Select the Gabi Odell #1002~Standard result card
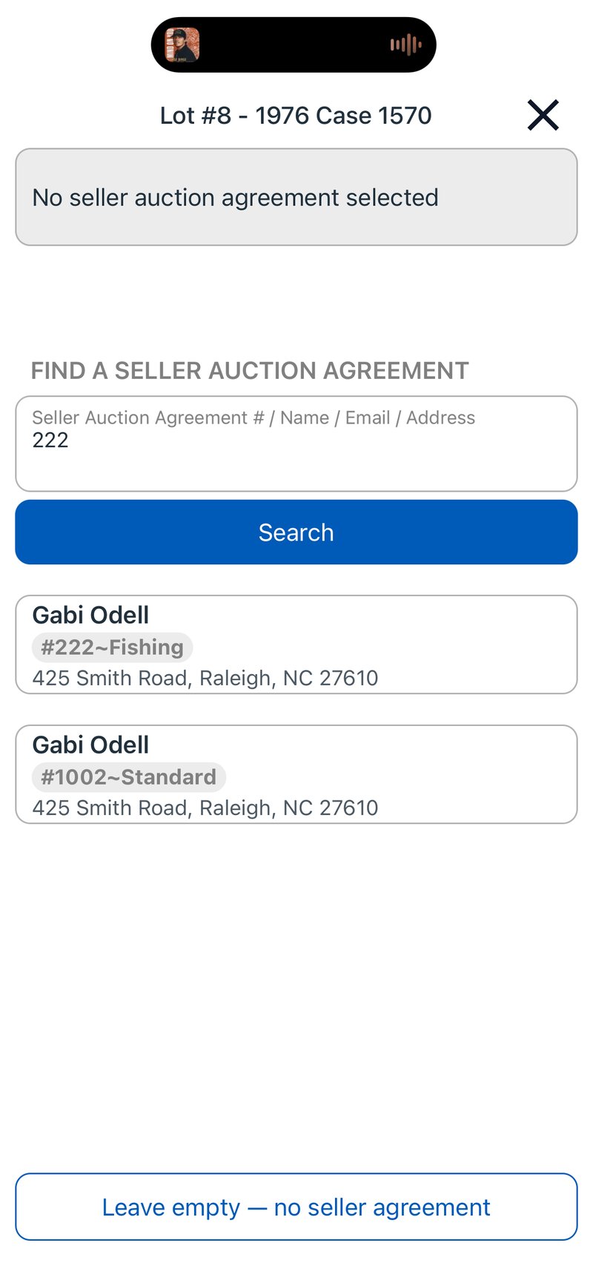593x1286 pixels. click(x=296, y=774)
